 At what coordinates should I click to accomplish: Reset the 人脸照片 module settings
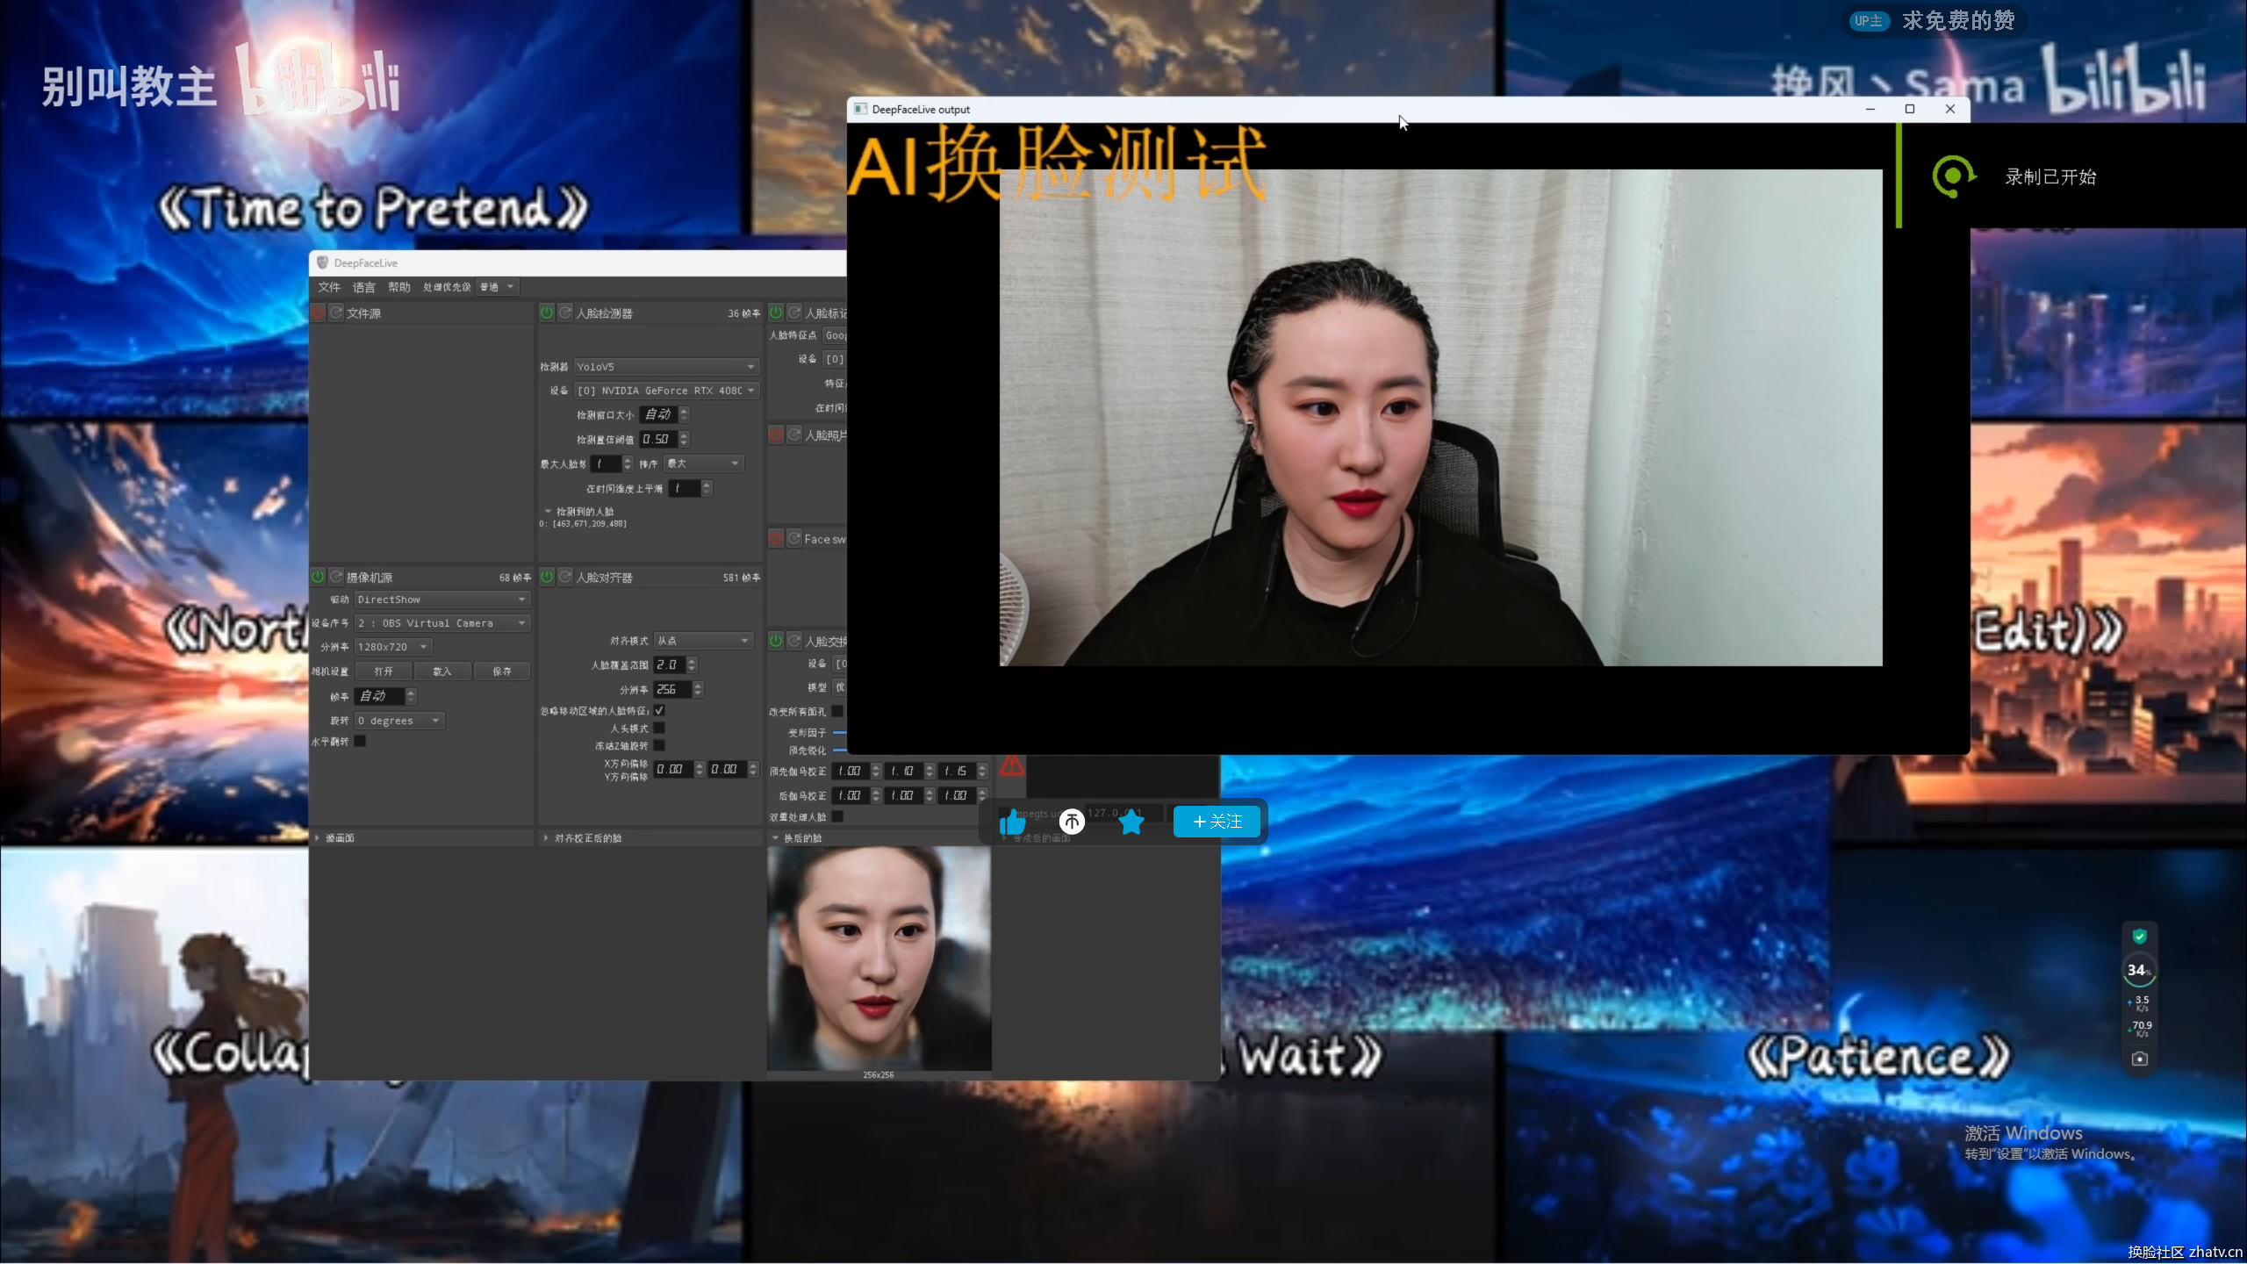[794, 434]
